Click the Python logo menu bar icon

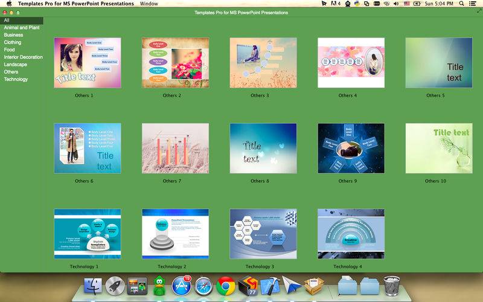pos(357,4)
